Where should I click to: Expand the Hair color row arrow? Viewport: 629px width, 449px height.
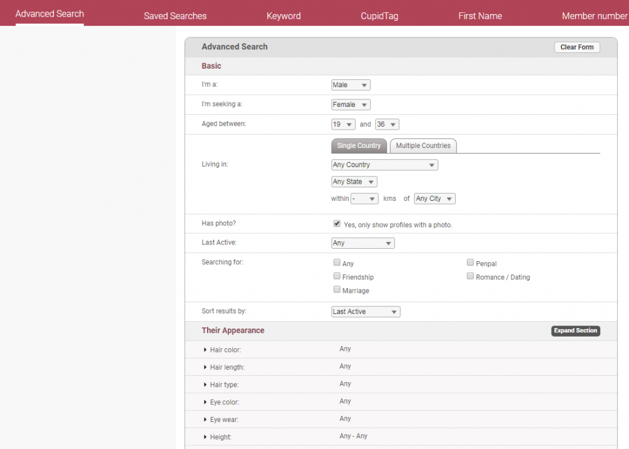[x=205, y=350]
